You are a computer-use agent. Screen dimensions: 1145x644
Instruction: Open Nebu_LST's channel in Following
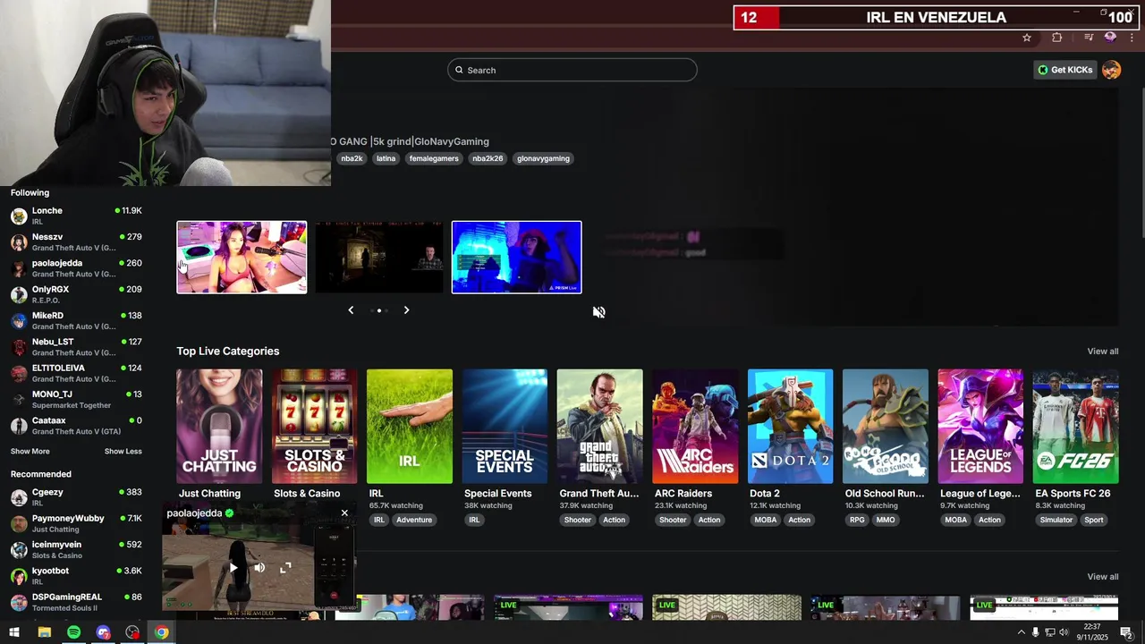point(76,347)
